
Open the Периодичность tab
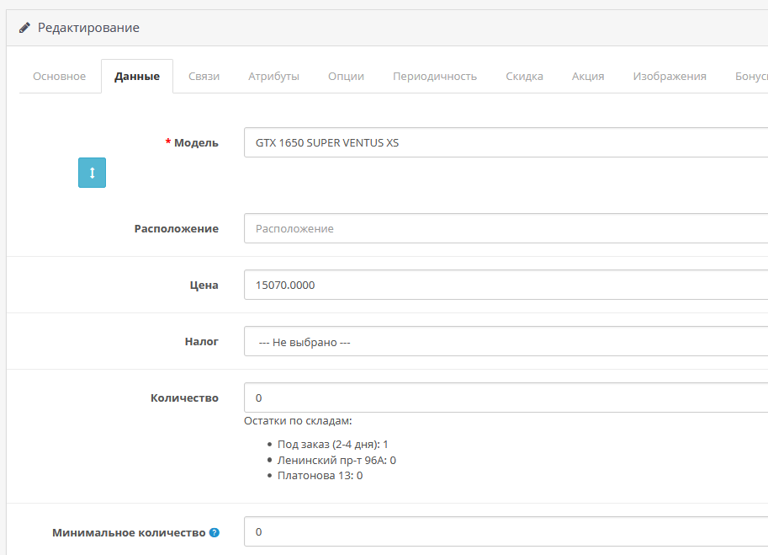[x=434, y=77]
